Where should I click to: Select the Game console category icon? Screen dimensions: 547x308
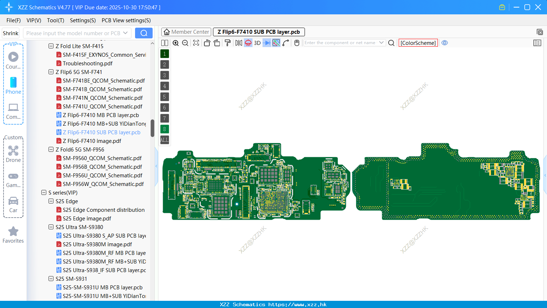pos(13,179)
